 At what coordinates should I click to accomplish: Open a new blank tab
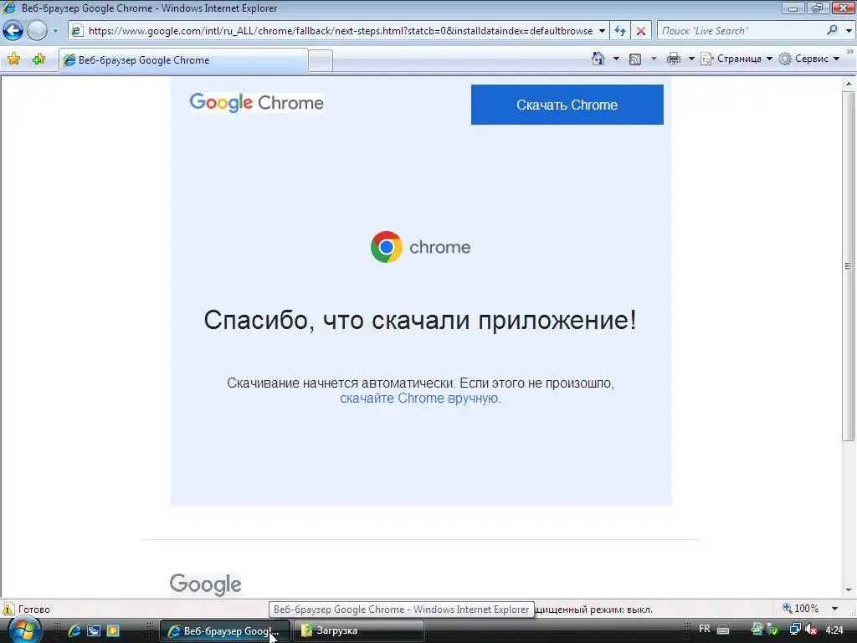[321, 60]
